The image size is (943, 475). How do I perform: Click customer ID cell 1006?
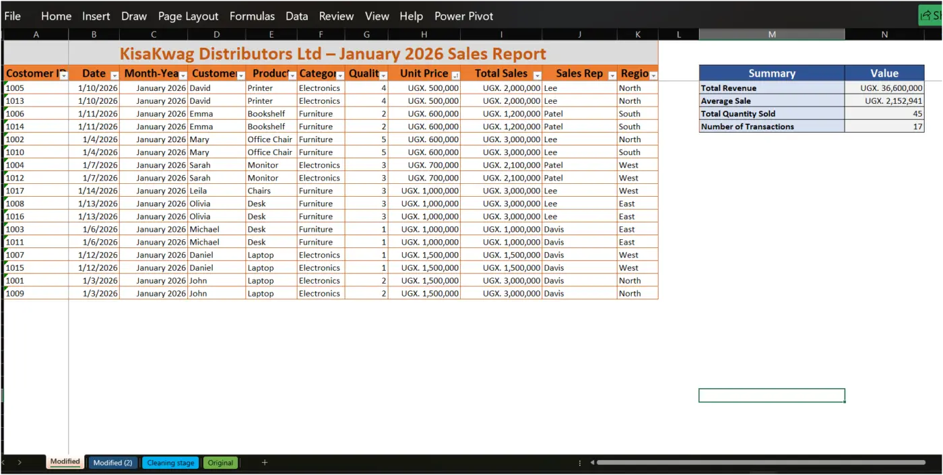point(36,114)
